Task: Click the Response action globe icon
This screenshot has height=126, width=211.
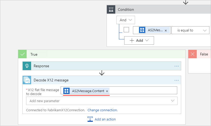Action: (27, 66)
